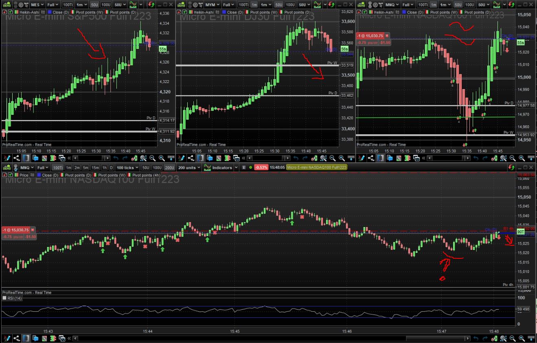
Task: Click the clock icon in MYM chart header
Action: [x=195, y=5]
